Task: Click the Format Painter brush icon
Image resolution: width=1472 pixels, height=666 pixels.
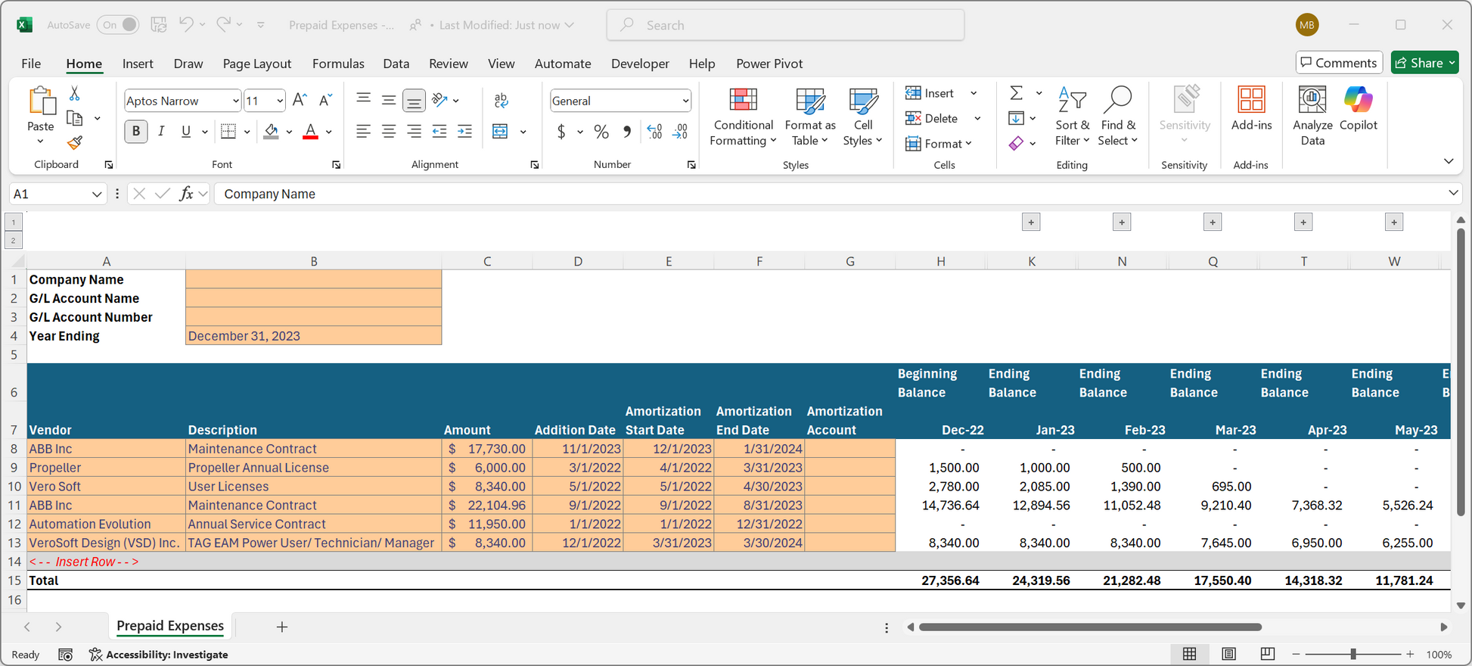Action: tap(74, 142)
